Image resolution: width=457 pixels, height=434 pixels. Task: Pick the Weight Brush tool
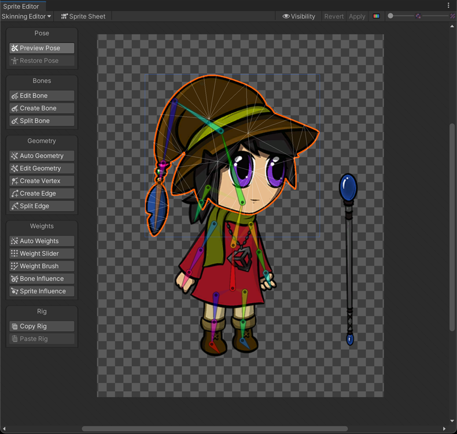(x=42, y=266)
